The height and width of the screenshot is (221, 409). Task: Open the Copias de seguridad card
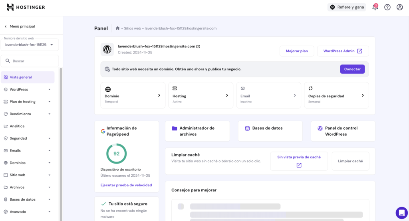(x=336, y=96)
